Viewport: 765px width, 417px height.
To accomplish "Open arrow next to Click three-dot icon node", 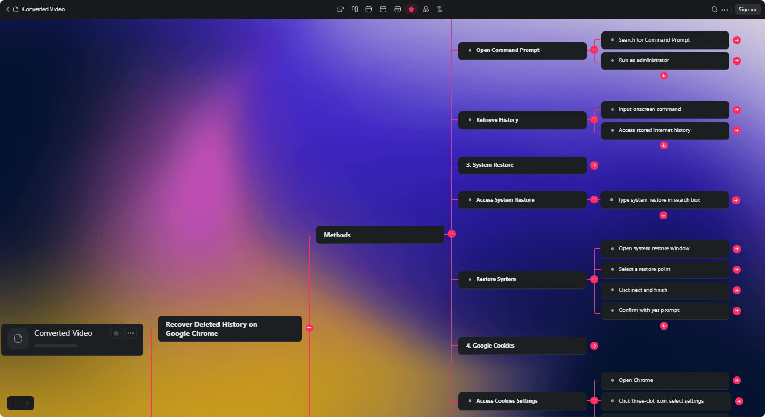I will (x=739, y=401).
